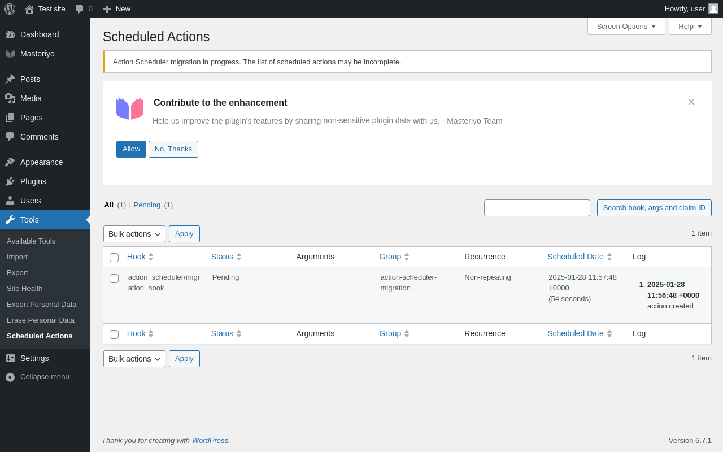Click the user avatar in admin bar
Image resolution: width=723 pixels, height=452 pixels.
[713, 8]
